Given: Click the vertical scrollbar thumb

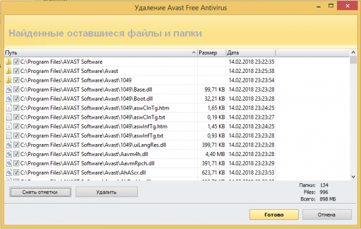Looking at the screenshot, I should 353,60.
